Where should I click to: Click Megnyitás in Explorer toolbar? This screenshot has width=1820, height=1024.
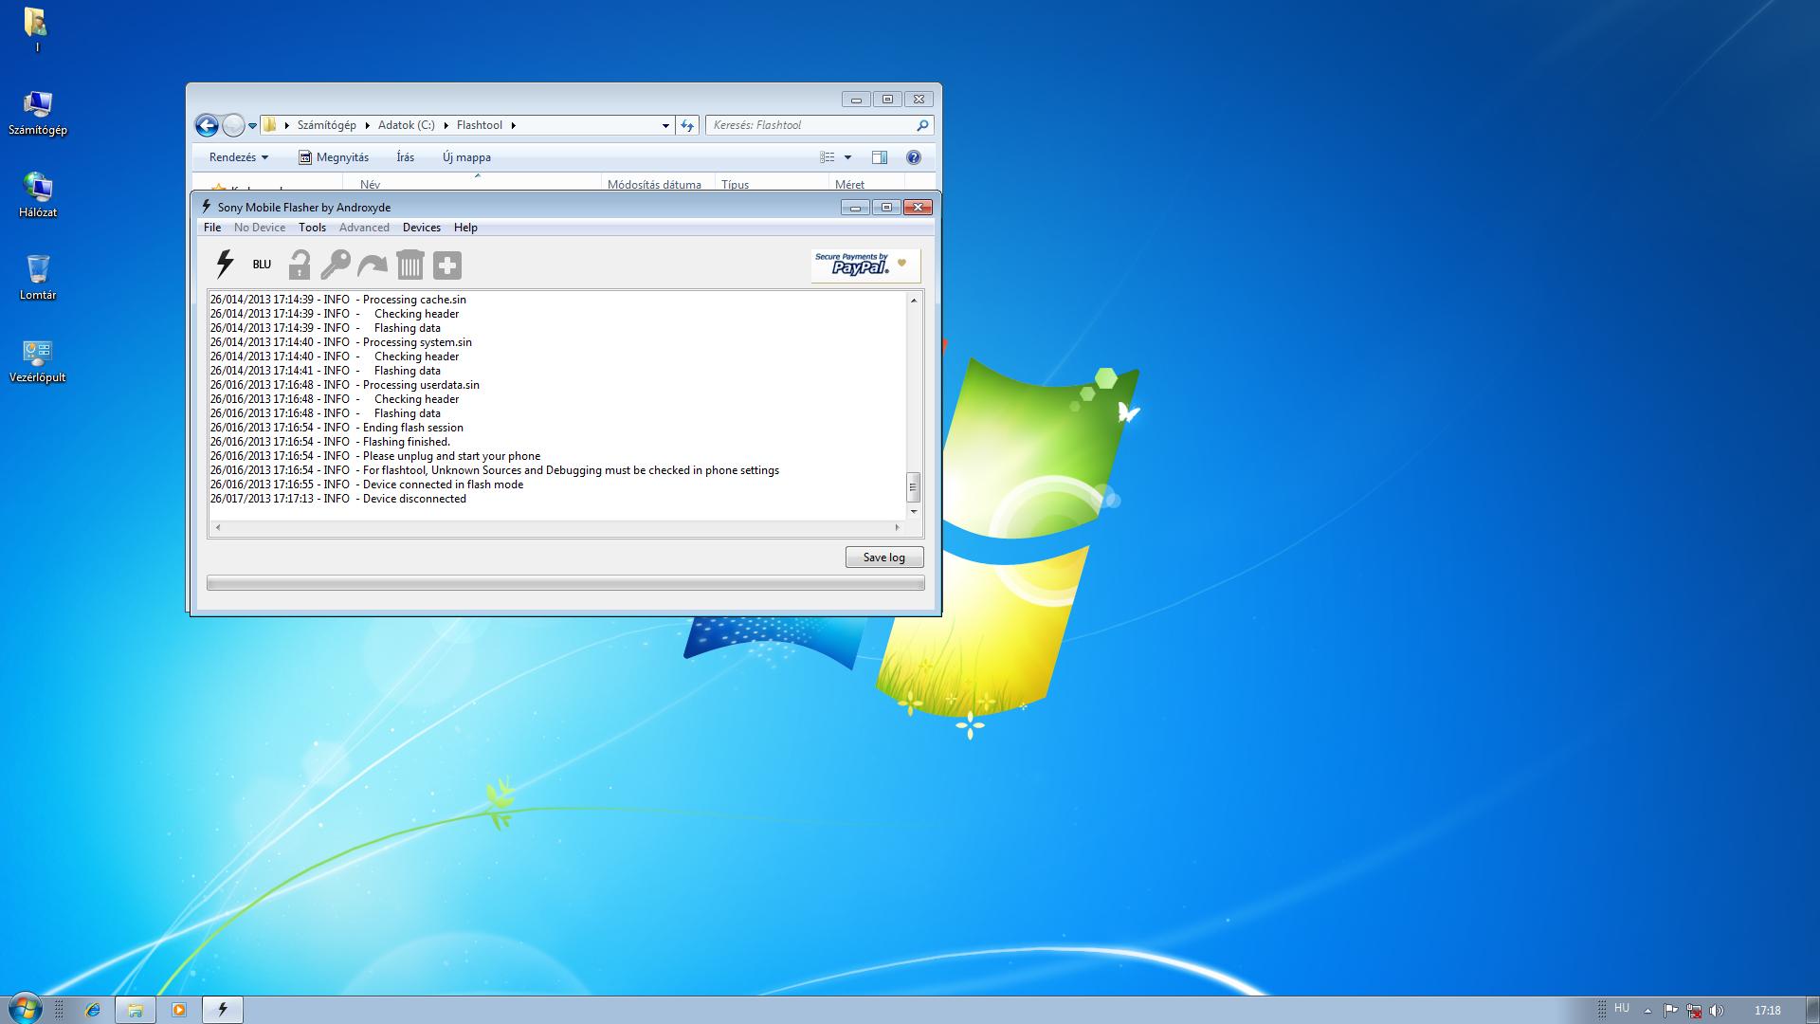[334, 157]
